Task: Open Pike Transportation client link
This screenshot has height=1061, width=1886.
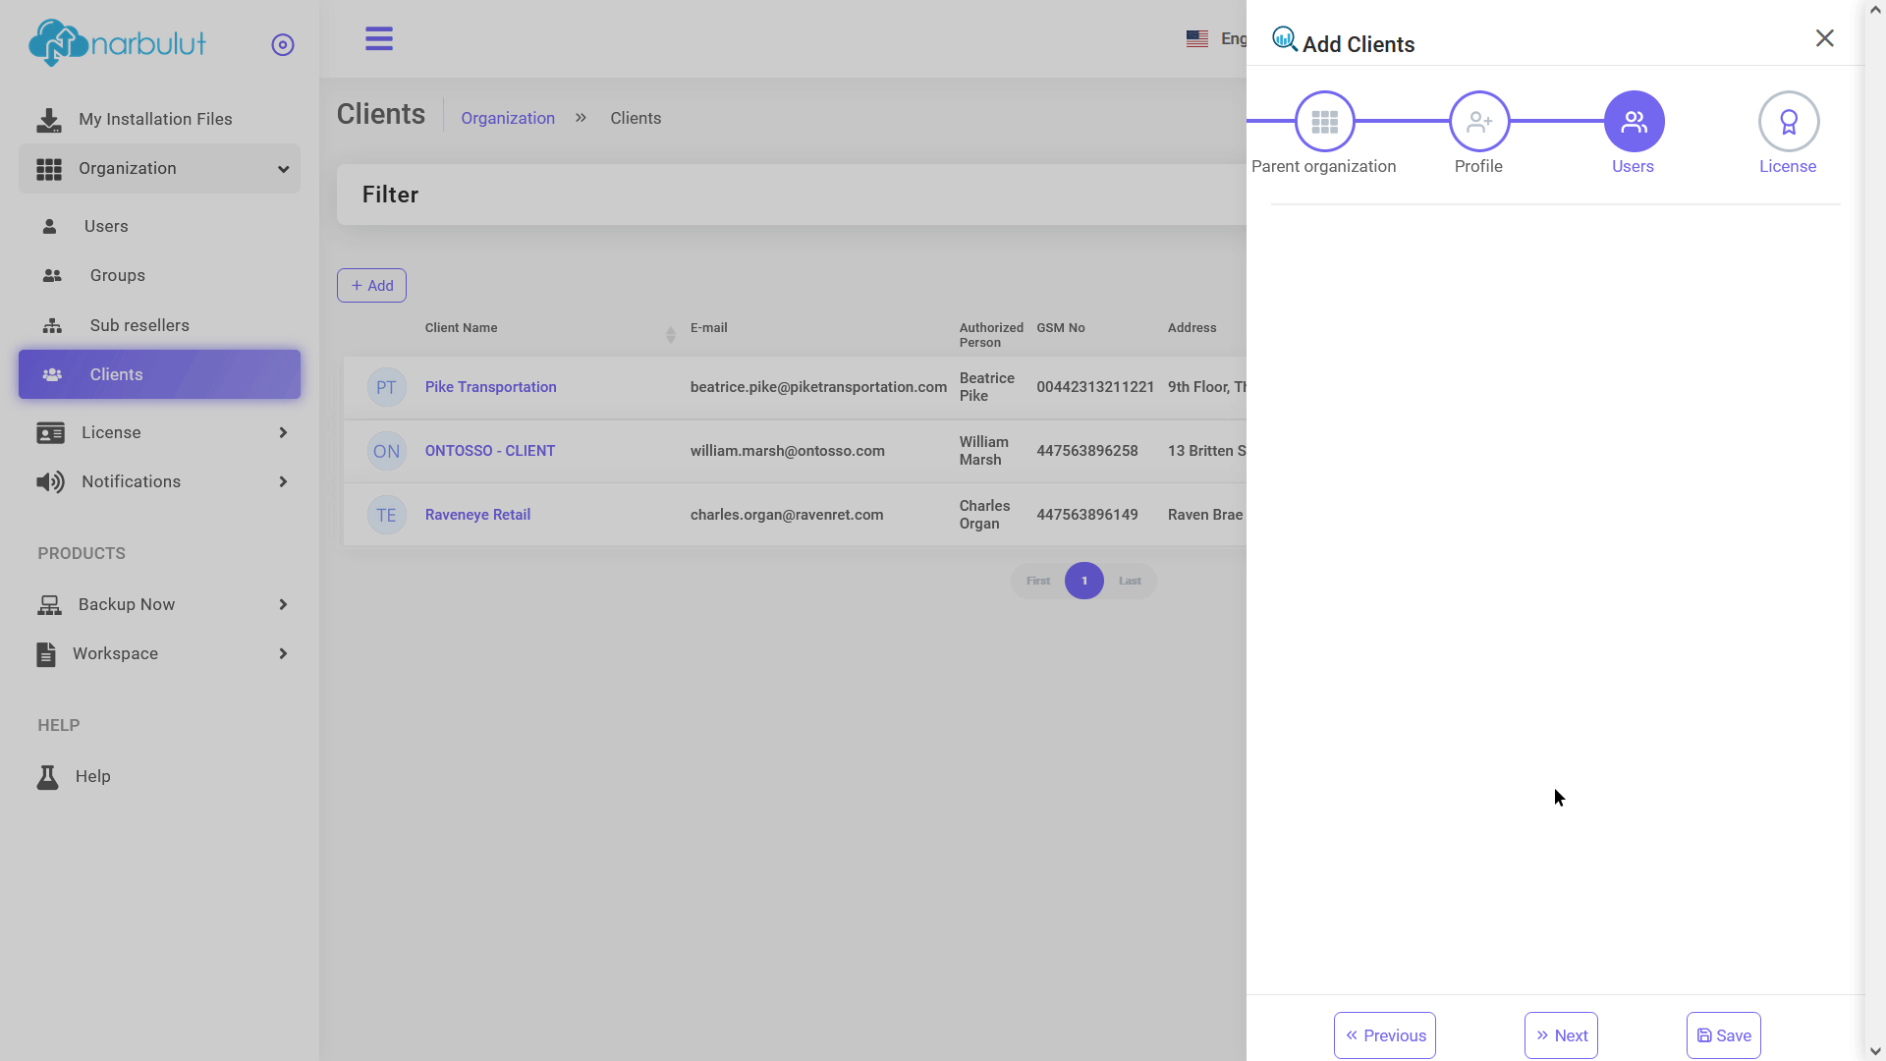Action: [x=490, y=387]
